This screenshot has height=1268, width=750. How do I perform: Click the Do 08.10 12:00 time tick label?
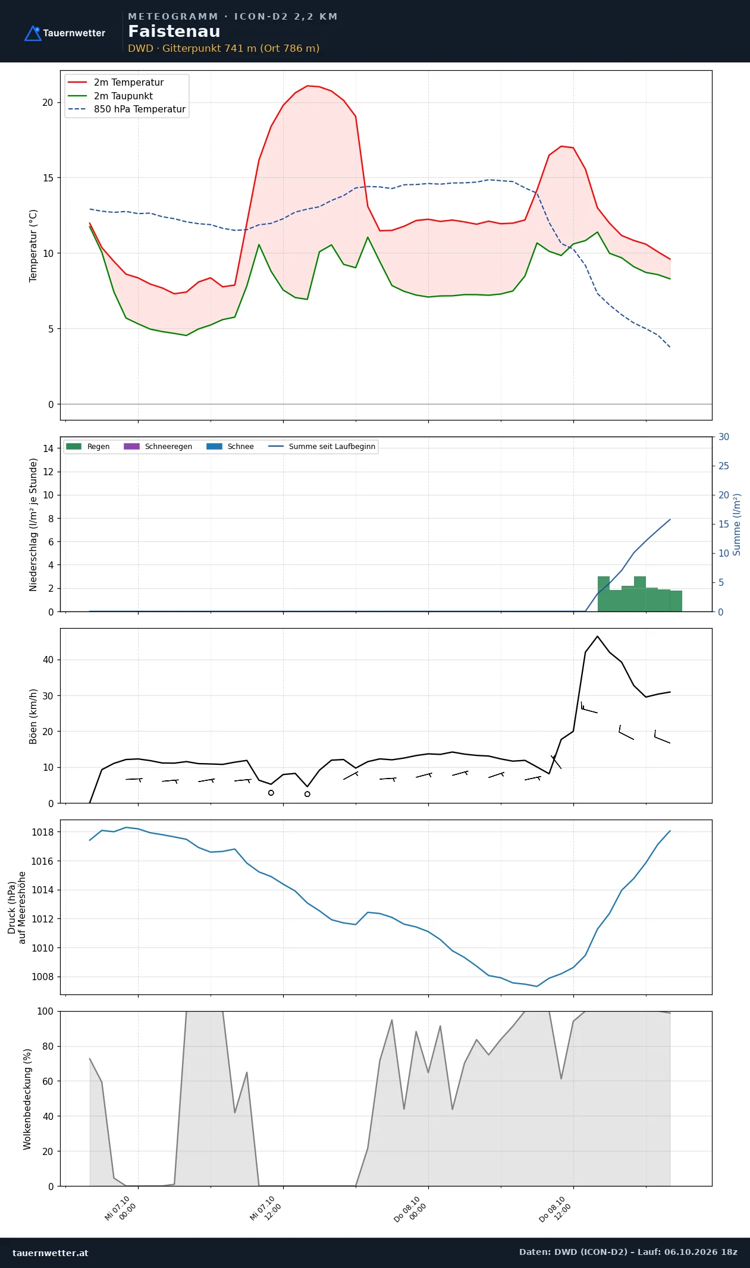(x=556, y=1209)
